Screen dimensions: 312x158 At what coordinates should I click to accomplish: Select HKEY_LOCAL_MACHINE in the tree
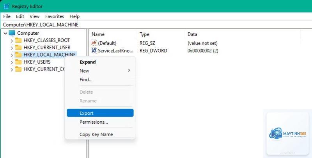pos(50,55)
